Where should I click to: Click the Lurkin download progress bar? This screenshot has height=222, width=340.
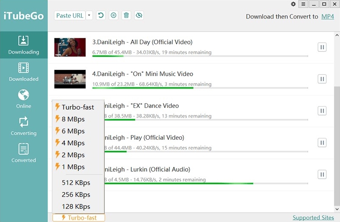pos(206,183)
